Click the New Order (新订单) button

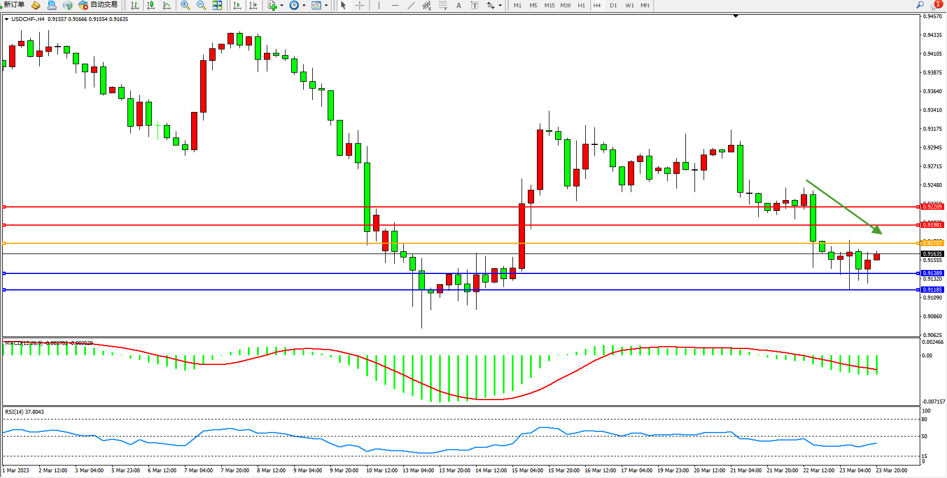[14, 5]
